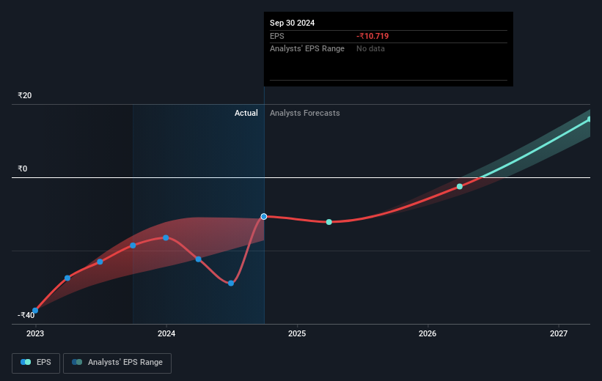Click the ₹20 y-axis label
The height and width of the screenshot is (381, 602).
pos(25,95)
